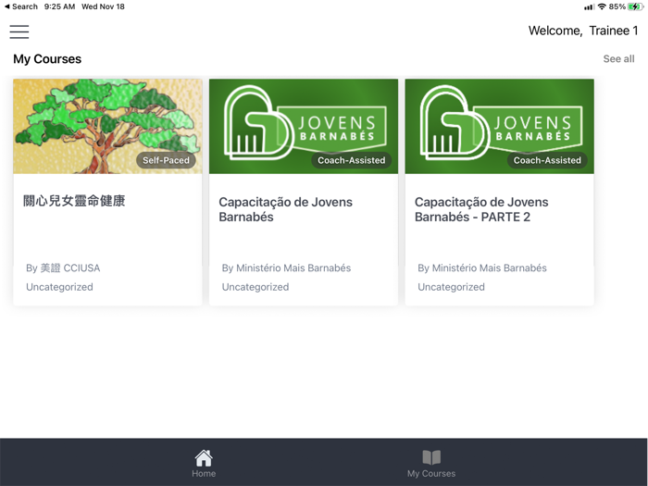This screenshot has width=648, height=486.
Task: Tap Welcome, Trainee 1 greeting
Action: [583, 31]
